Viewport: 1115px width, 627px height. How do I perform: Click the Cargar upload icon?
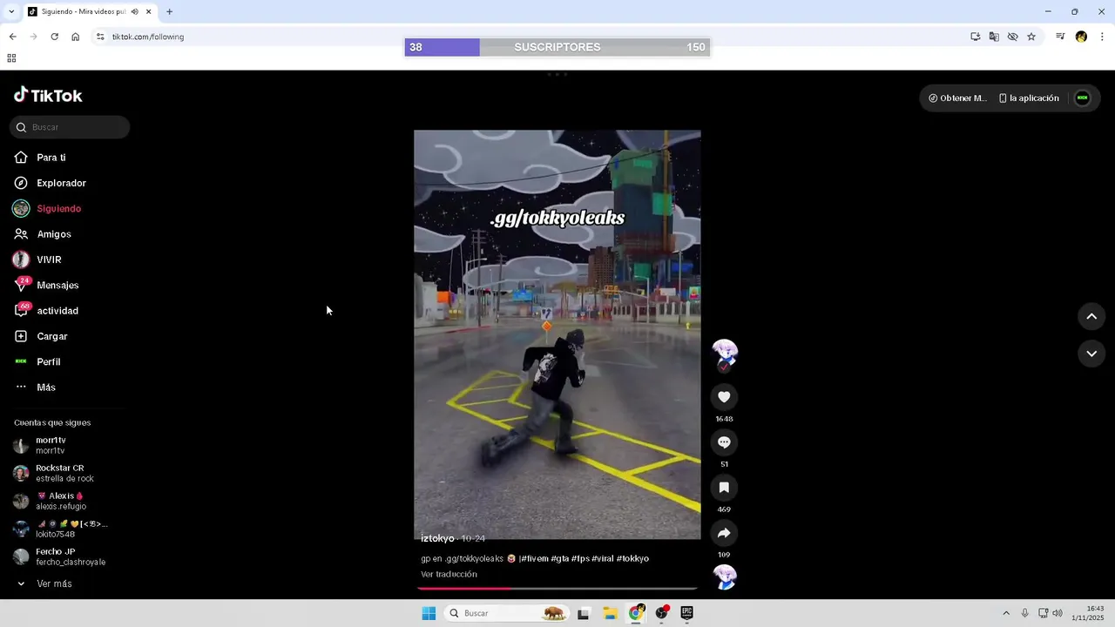pos(21,336)
